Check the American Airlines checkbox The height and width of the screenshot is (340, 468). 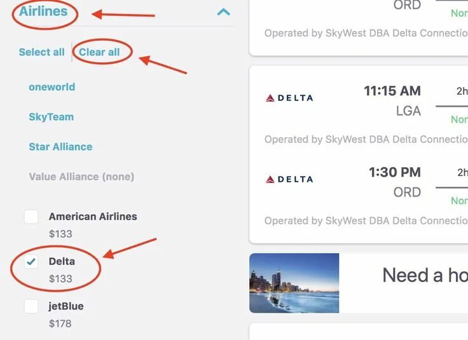point(31,217)
